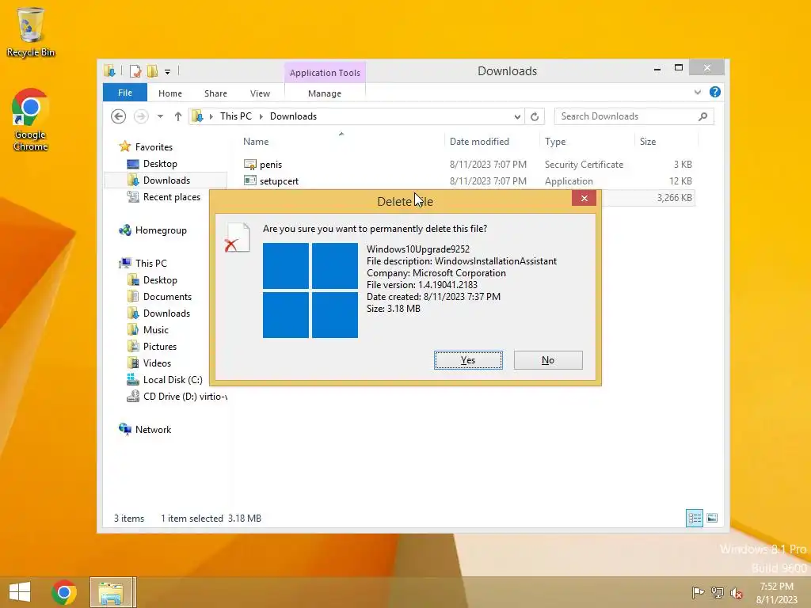This screenshot has height=608, width=811.
Task: Open the Home ribbon tab
Action: click(170, 93)
